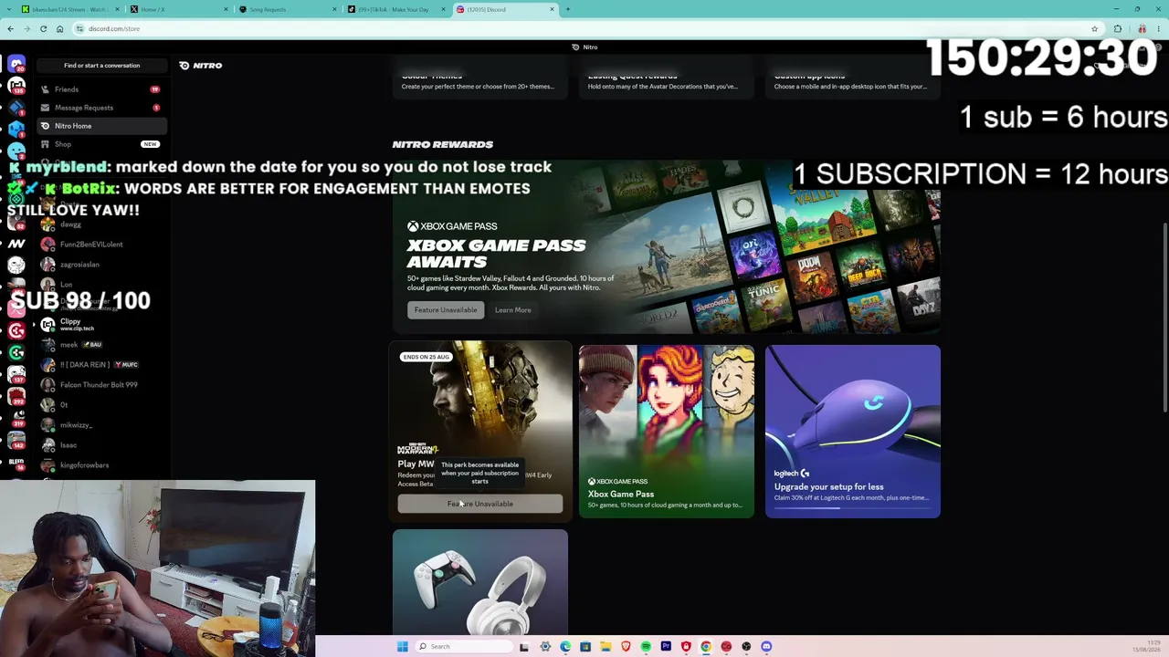Screen dimensions: 1169x657
Task: Close the Song Requests tab
Action: [334, 9]
